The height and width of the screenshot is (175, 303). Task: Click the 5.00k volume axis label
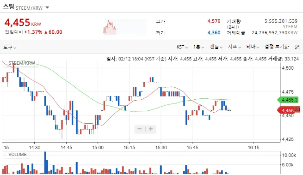288,165
